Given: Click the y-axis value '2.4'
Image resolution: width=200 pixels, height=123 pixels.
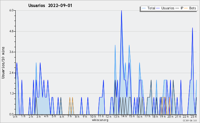Looking at the screenshot, I should tap(11, 73).
